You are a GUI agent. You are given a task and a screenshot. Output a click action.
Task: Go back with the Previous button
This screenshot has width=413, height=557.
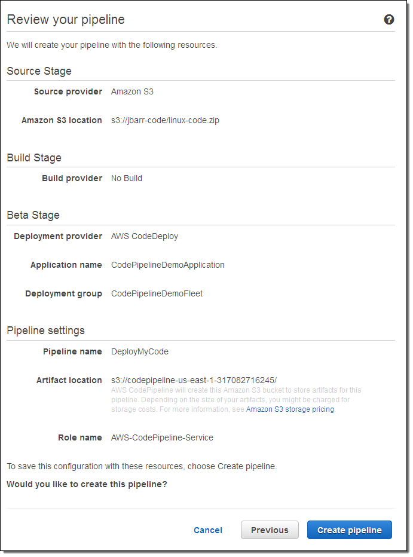click(270, 530)
